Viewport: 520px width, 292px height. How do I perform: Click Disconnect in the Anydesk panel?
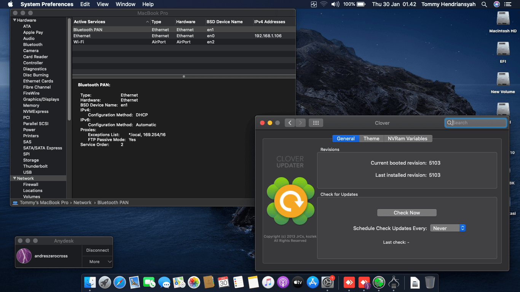click(97, 250)
